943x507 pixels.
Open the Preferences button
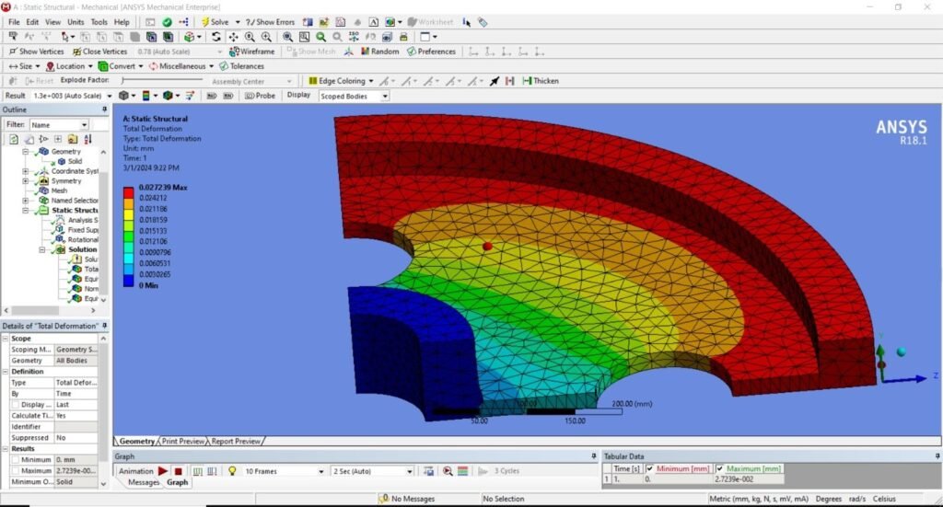(x=431, y=52)
